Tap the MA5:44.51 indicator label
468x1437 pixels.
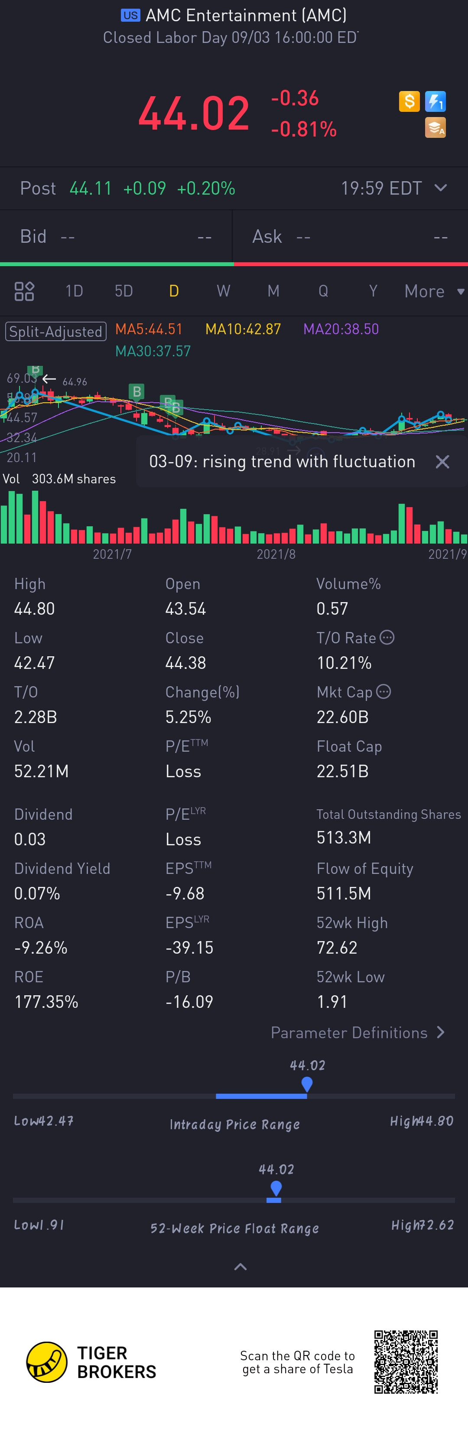click(149, 329)
